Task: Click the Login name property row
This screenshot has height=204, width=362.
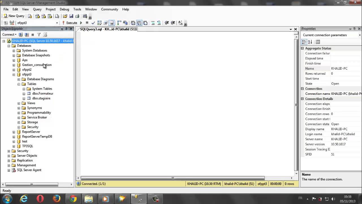Action: (x=331, y=134)
